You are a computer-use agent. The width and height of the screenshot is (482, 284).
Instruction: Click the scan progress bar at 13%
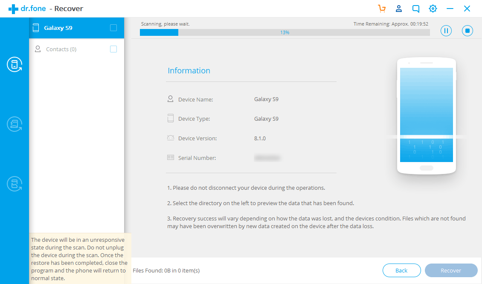(x=285, y=32)
